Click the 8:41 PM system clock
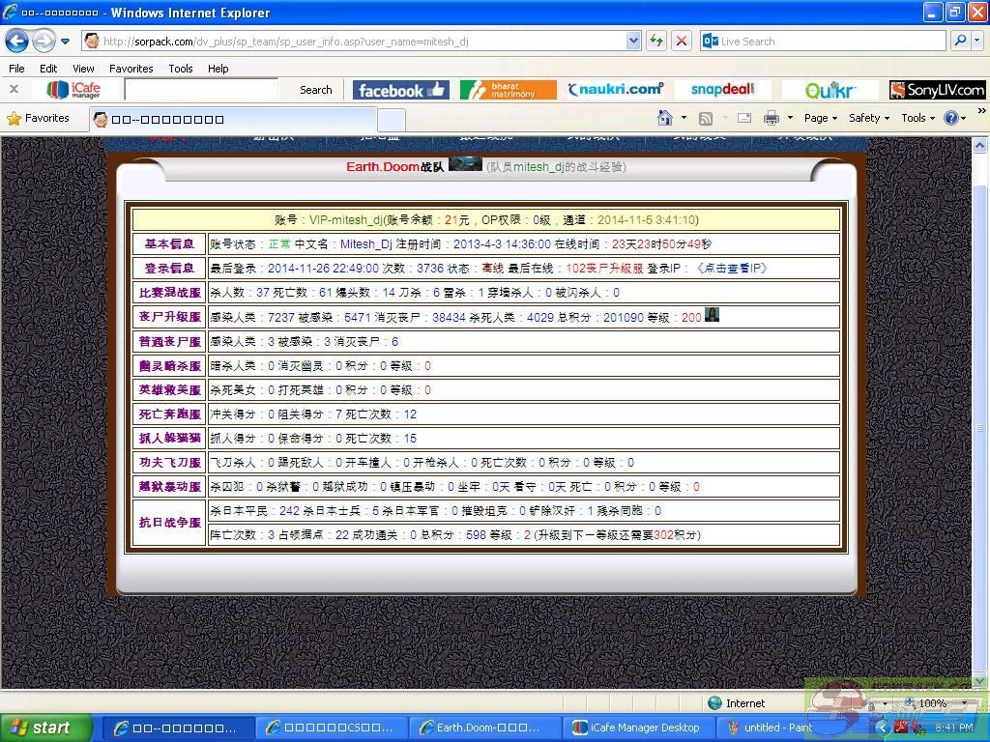The height and width of the screenshot is (742, 990). pyautogui.click(x=954, y=728)
